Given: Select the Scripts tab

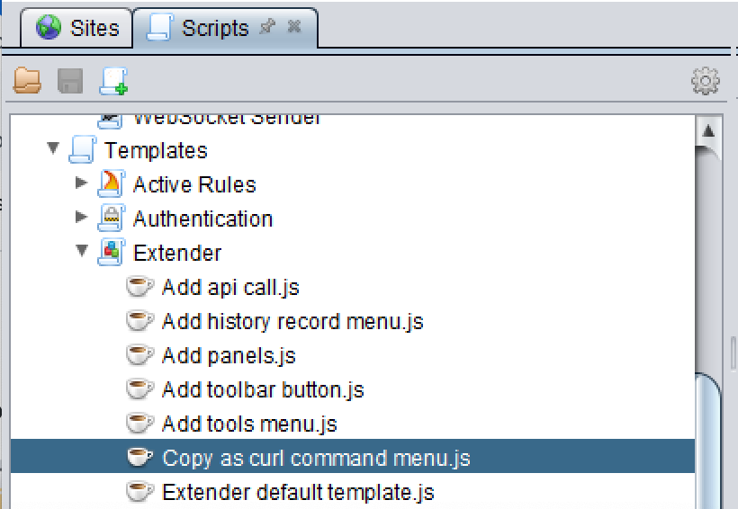Looking at the screenshot, I should (x=225, y=27).
